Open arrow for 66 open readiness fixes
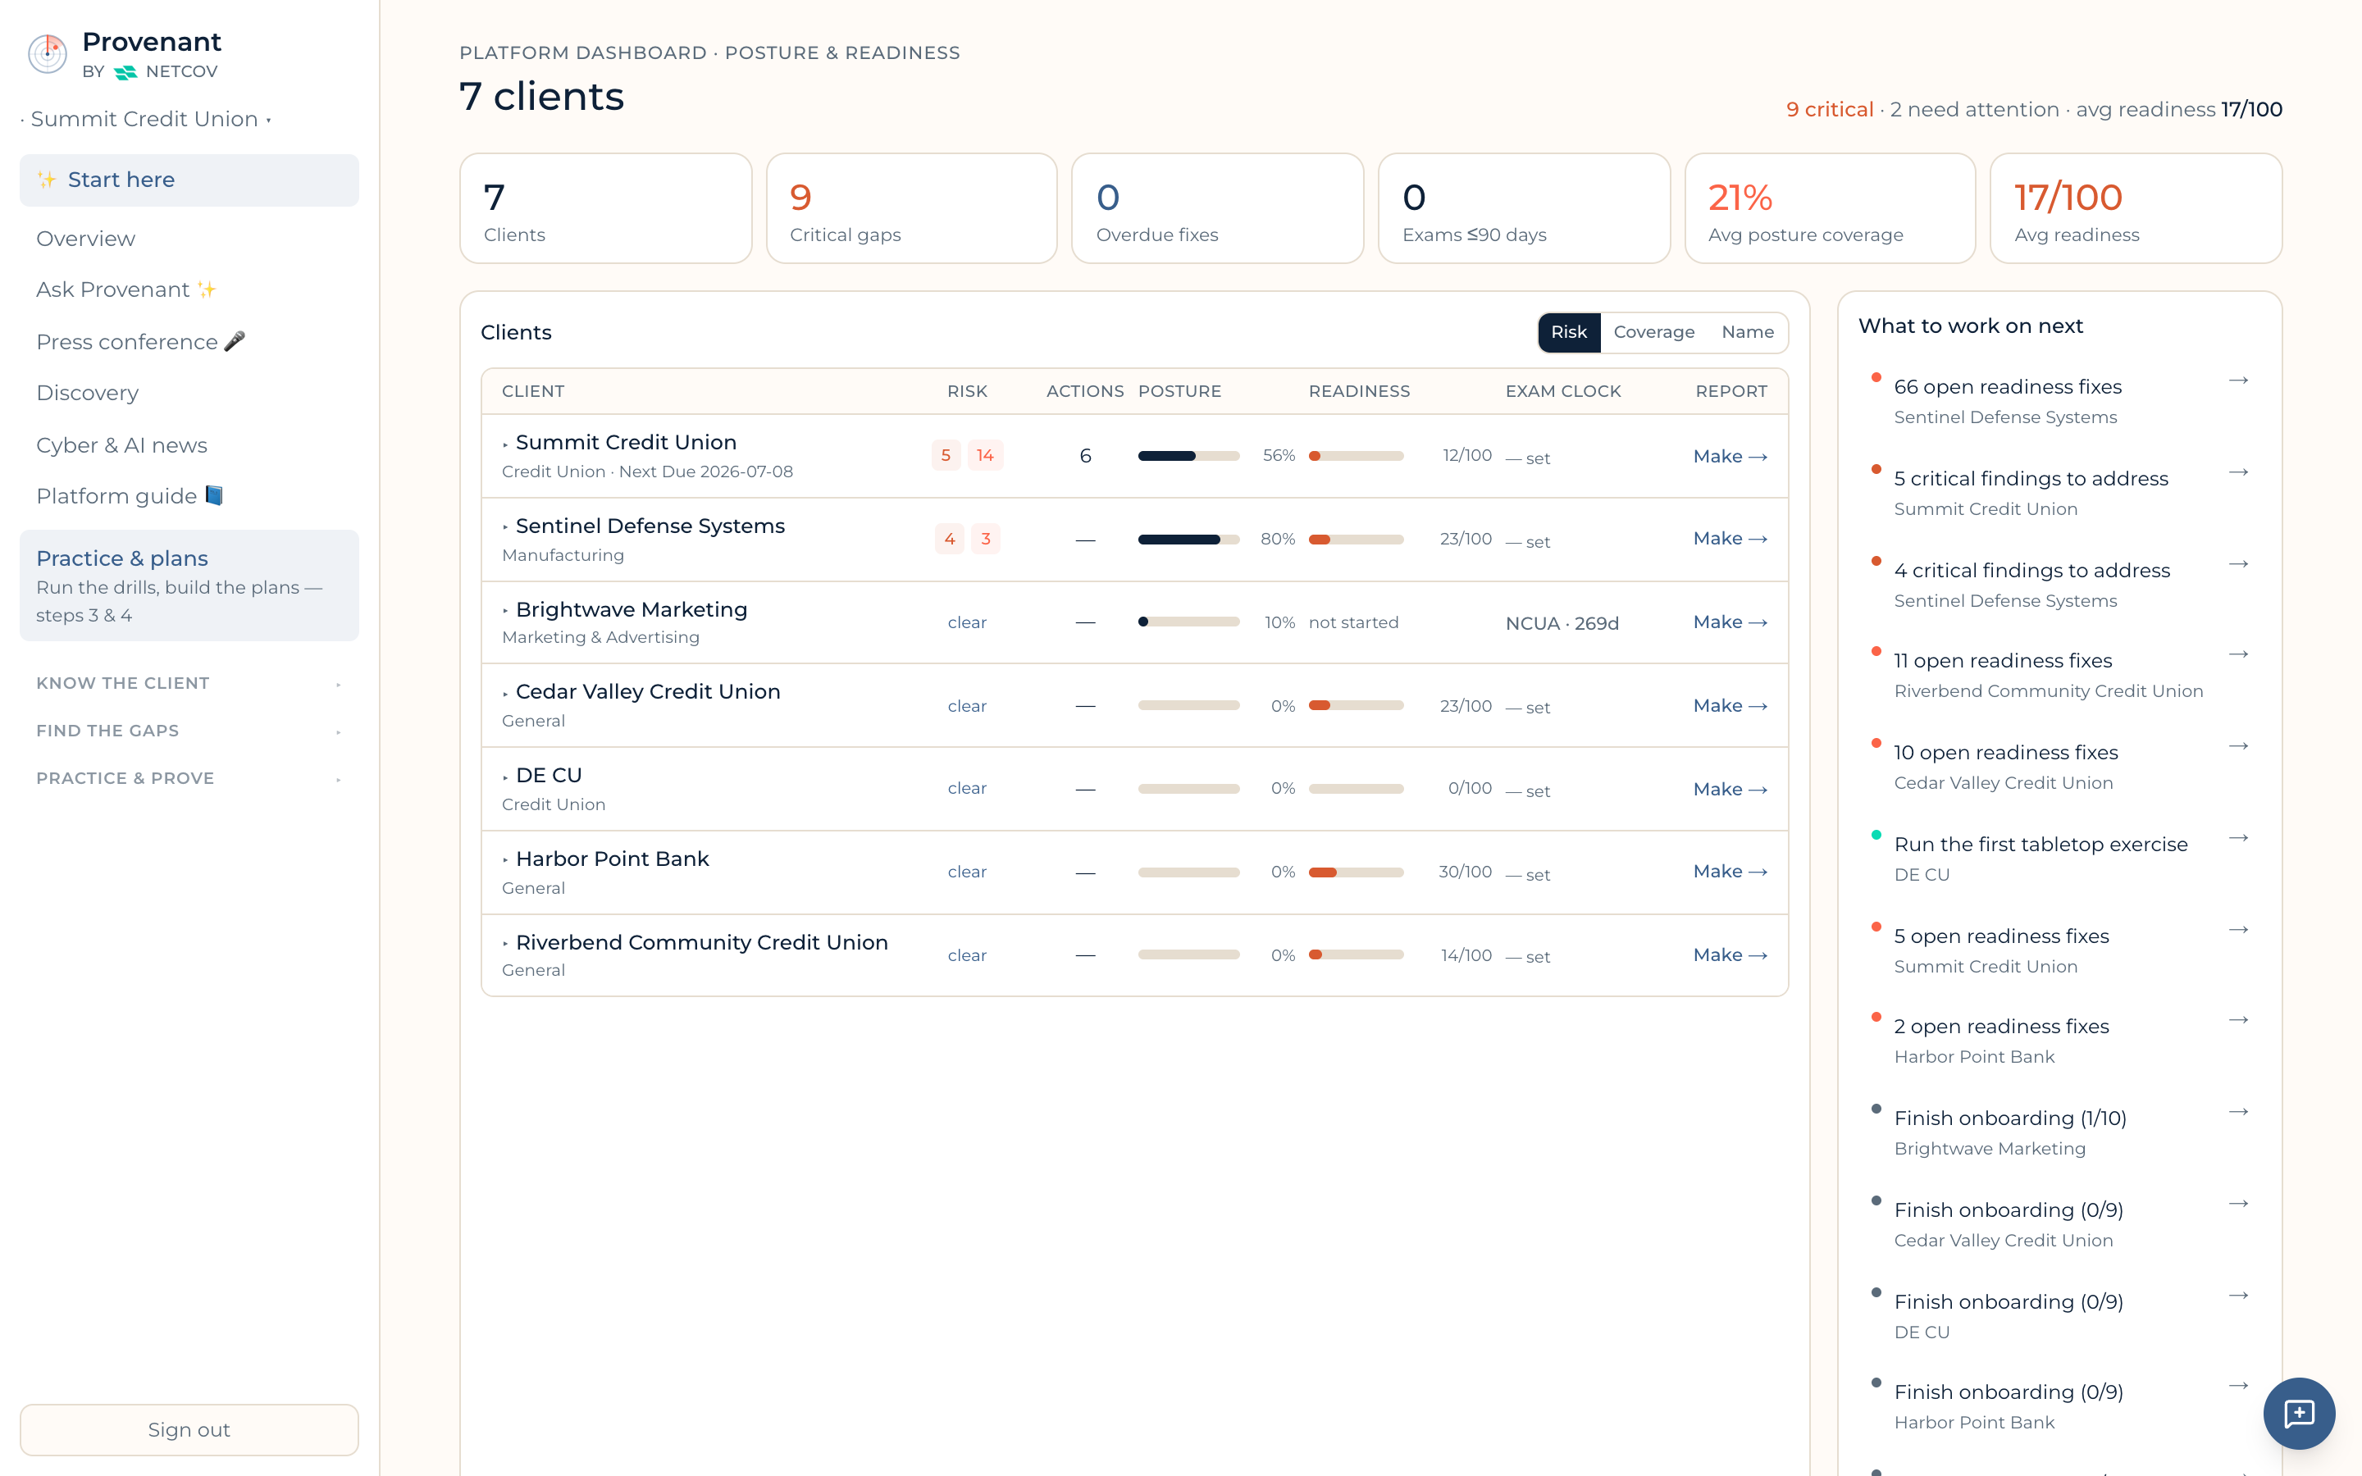The height and width of the screenshot is (1476, 2362). [2238, 380]
